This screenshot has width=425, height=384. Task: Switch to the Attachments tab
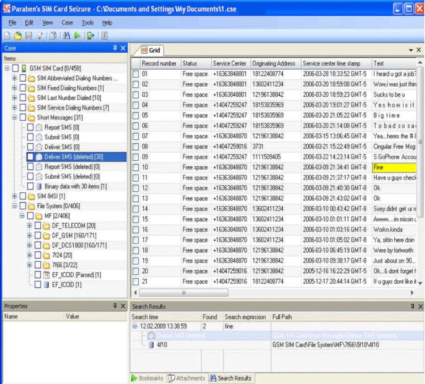[186, 378]
